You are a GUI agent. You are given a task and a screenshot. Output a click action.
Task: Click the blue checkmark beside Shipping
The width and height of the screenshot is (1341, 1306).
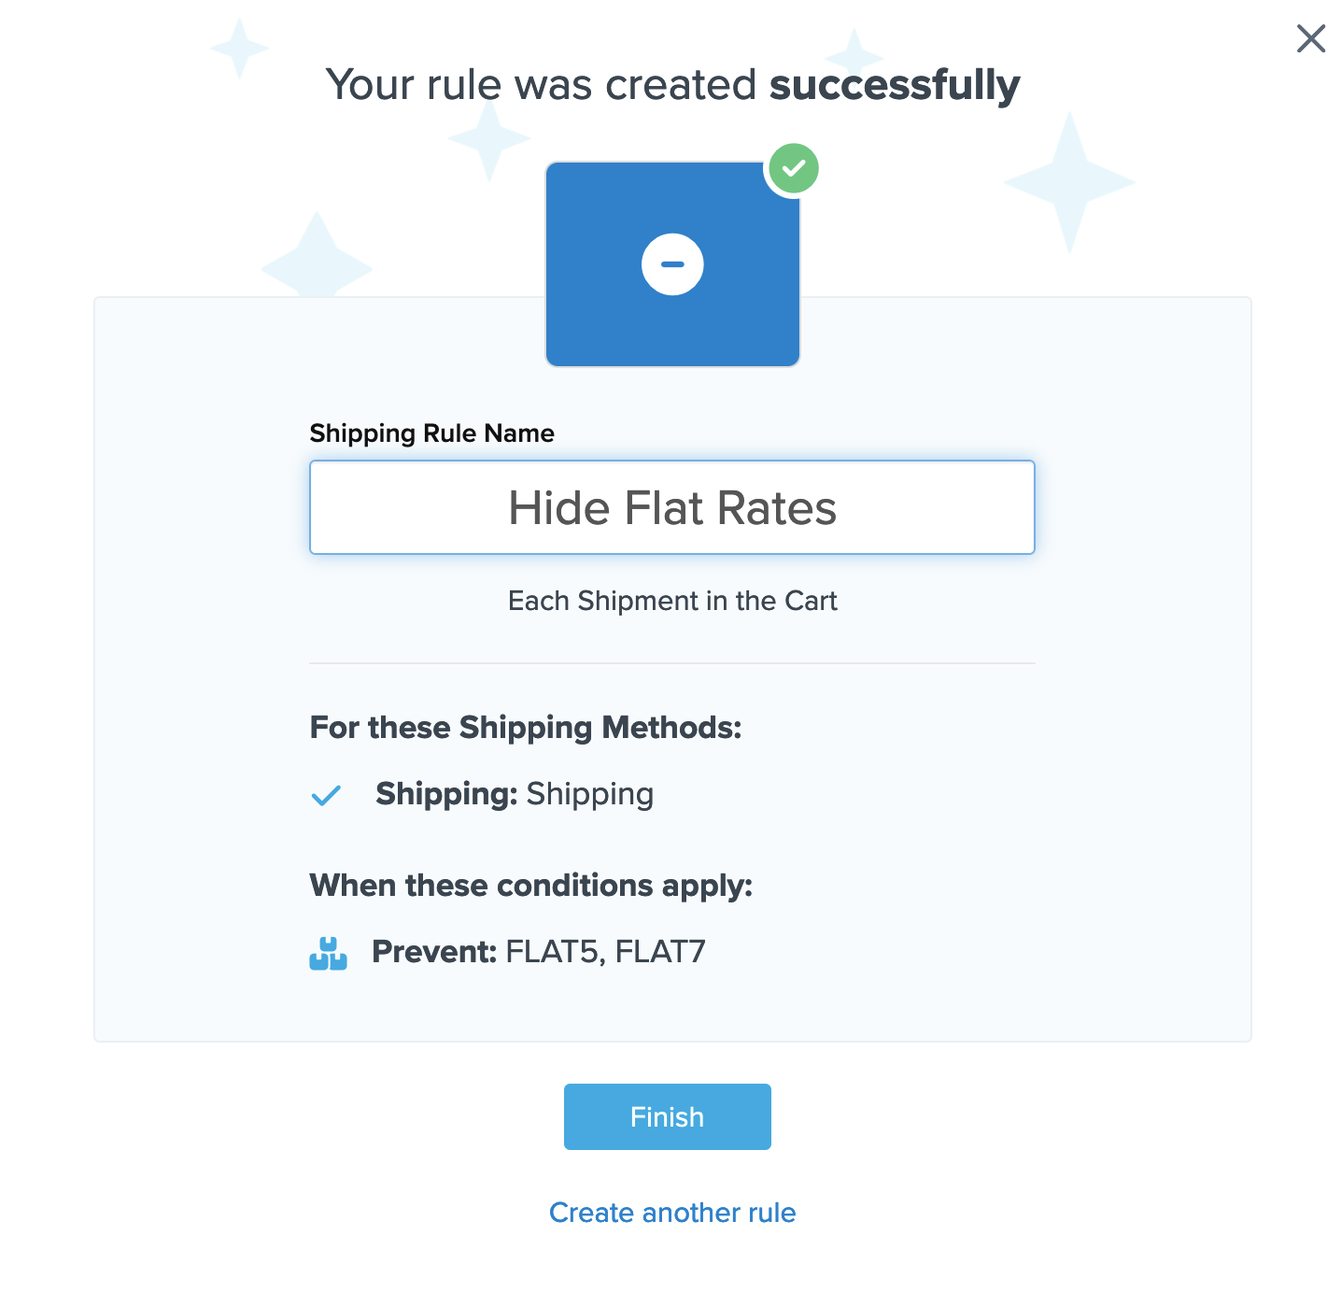click(x=326, y=796)
